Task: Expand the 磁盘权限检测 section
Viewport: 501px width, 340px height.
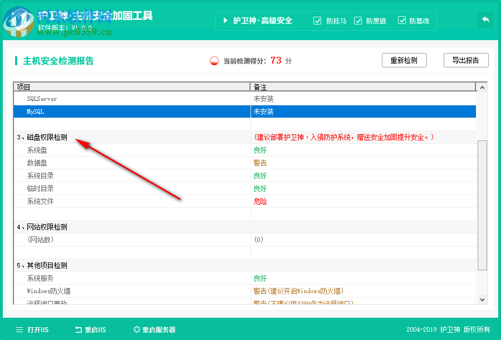Action: (42, 137)
